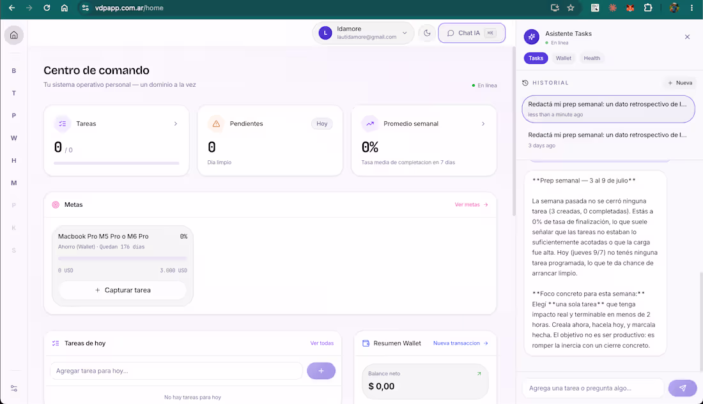
Task: Switch to the Wallet tab in assistant
Action: 564,58
